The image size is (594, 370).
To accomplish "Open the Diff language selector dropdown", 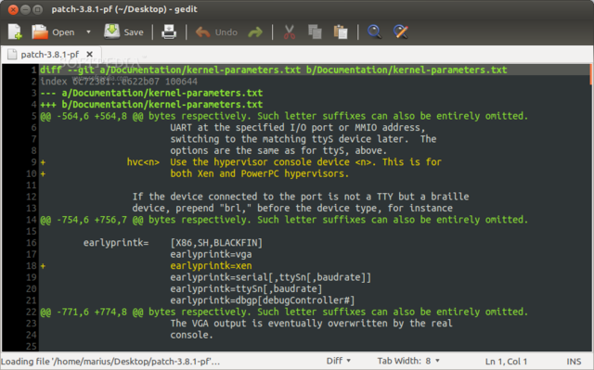I will point(338,361).
